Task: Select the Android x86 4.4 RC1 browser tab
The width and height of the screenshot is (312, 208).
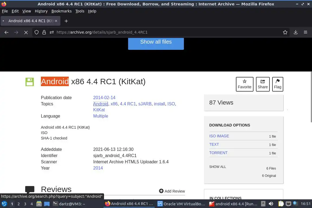Action: point(30,21)
